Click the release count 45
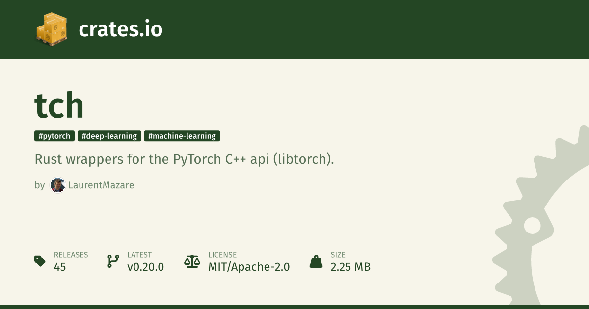The image size is (589, 309). (x=60, y=267)
